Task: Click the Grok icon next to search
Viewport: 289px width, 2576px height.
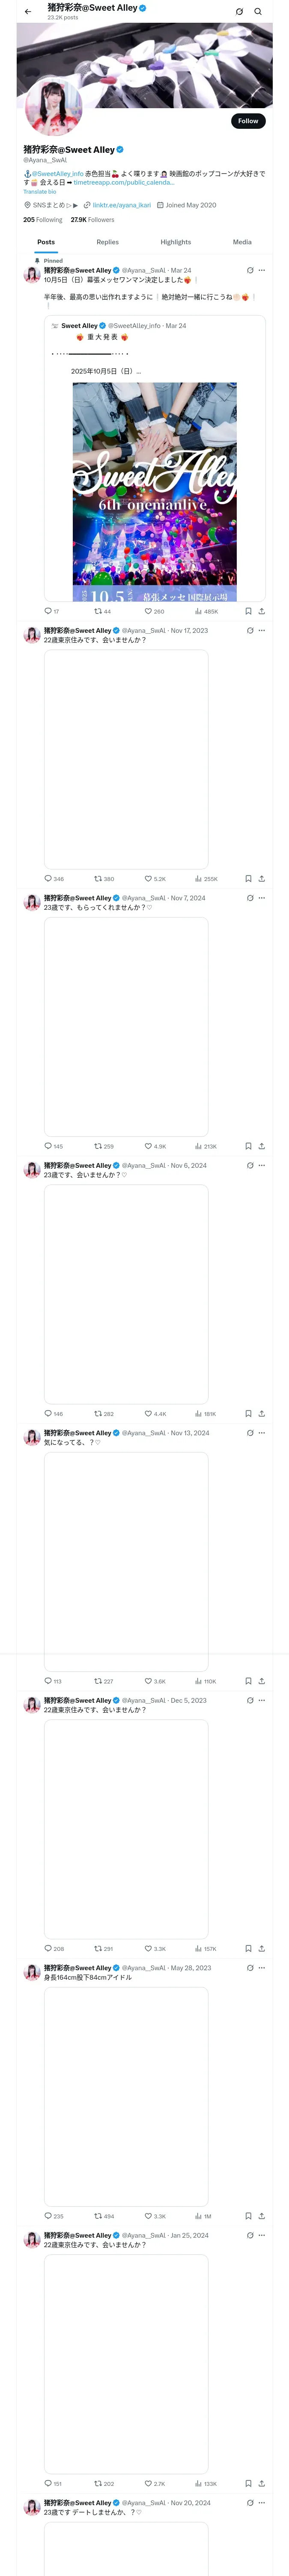Action: pyautogui.click(x=239, y=12)
